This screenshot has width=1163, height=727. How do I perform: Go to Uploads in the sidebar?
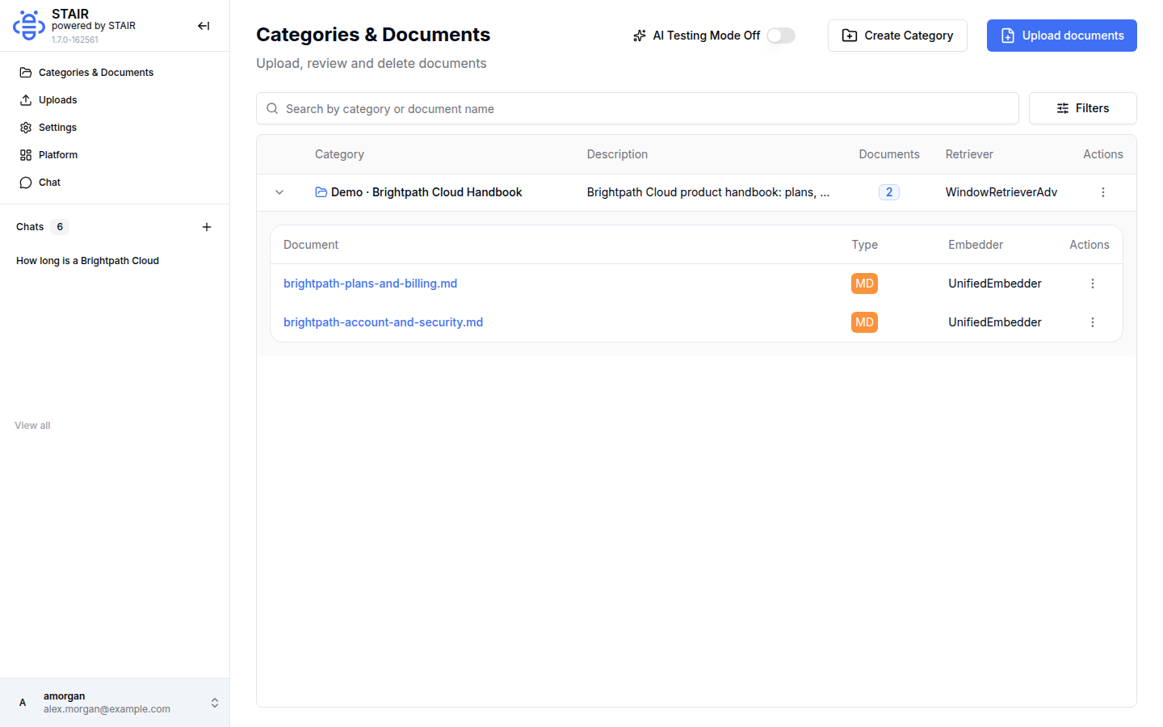coord(115,100)
